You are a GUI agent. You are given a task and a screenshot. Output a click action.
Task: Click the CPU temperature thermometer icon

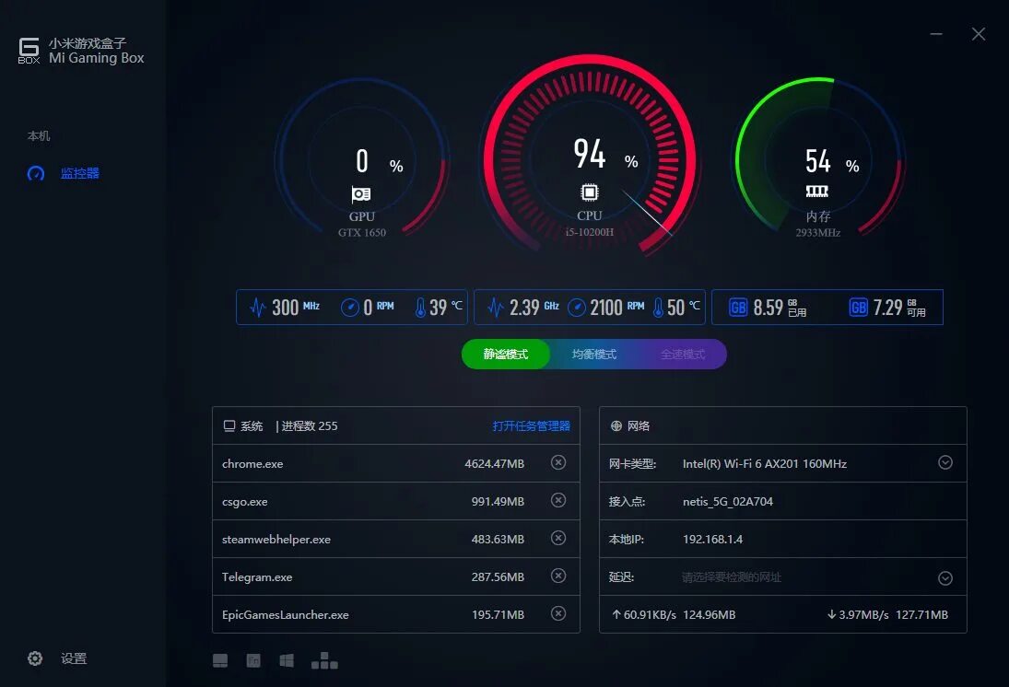[x=658, y=308]
